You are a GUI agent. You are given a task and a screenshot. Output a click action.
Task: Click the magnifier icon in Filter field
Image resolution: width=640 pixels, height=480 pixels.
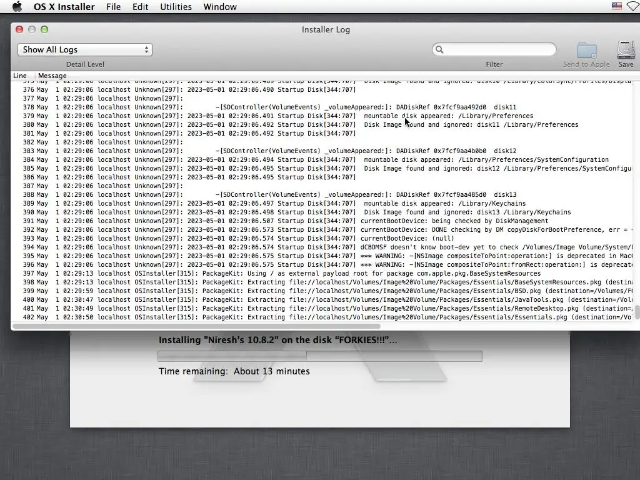click(x=439, y=50)
